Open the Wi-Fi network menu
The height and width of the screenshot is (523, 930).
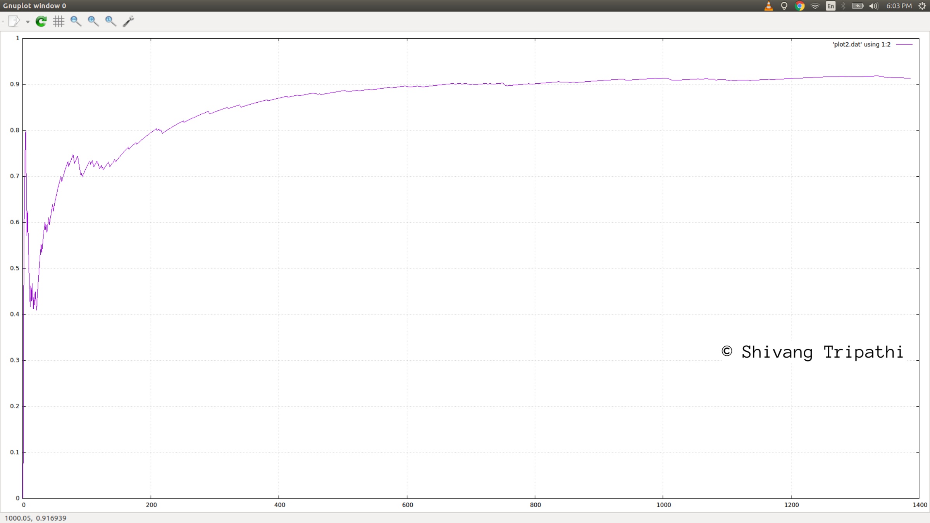pos(815,6)
